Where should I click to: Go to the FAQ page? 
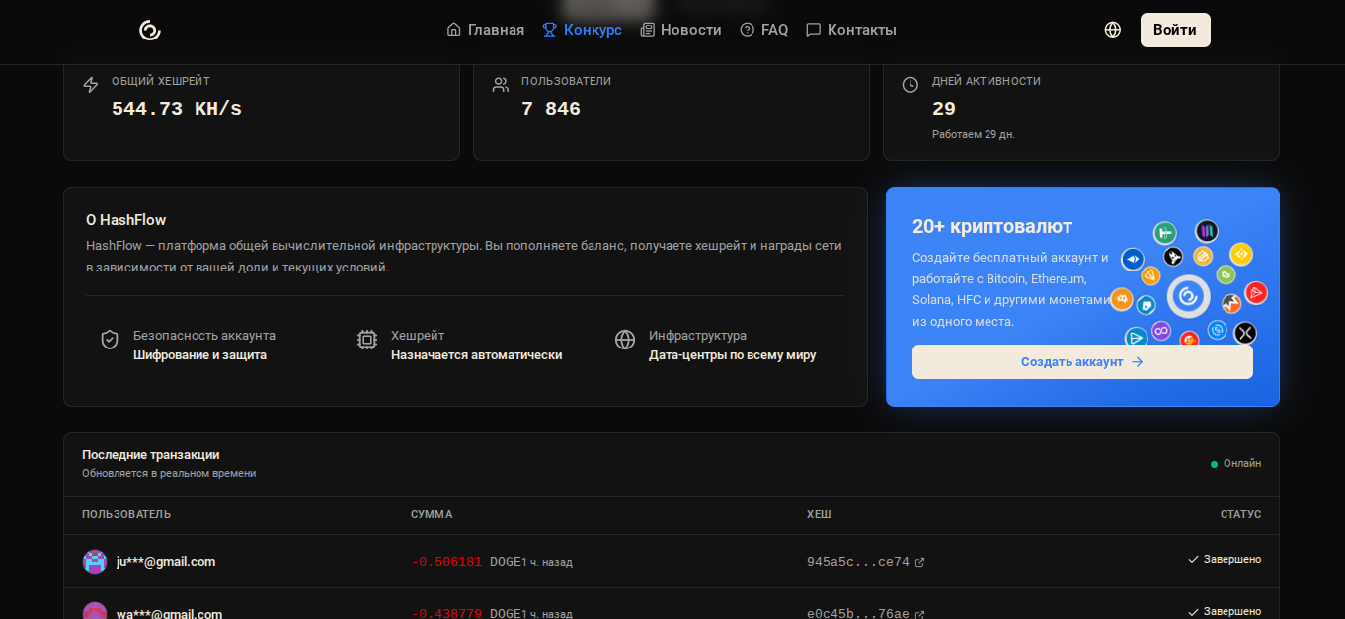(x=764, y=30)
